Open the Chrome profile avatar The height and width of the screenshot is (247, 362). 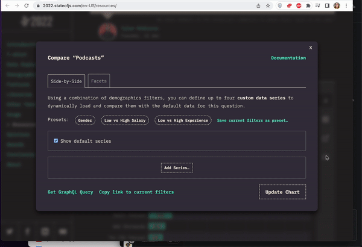[x=337, y=6]
